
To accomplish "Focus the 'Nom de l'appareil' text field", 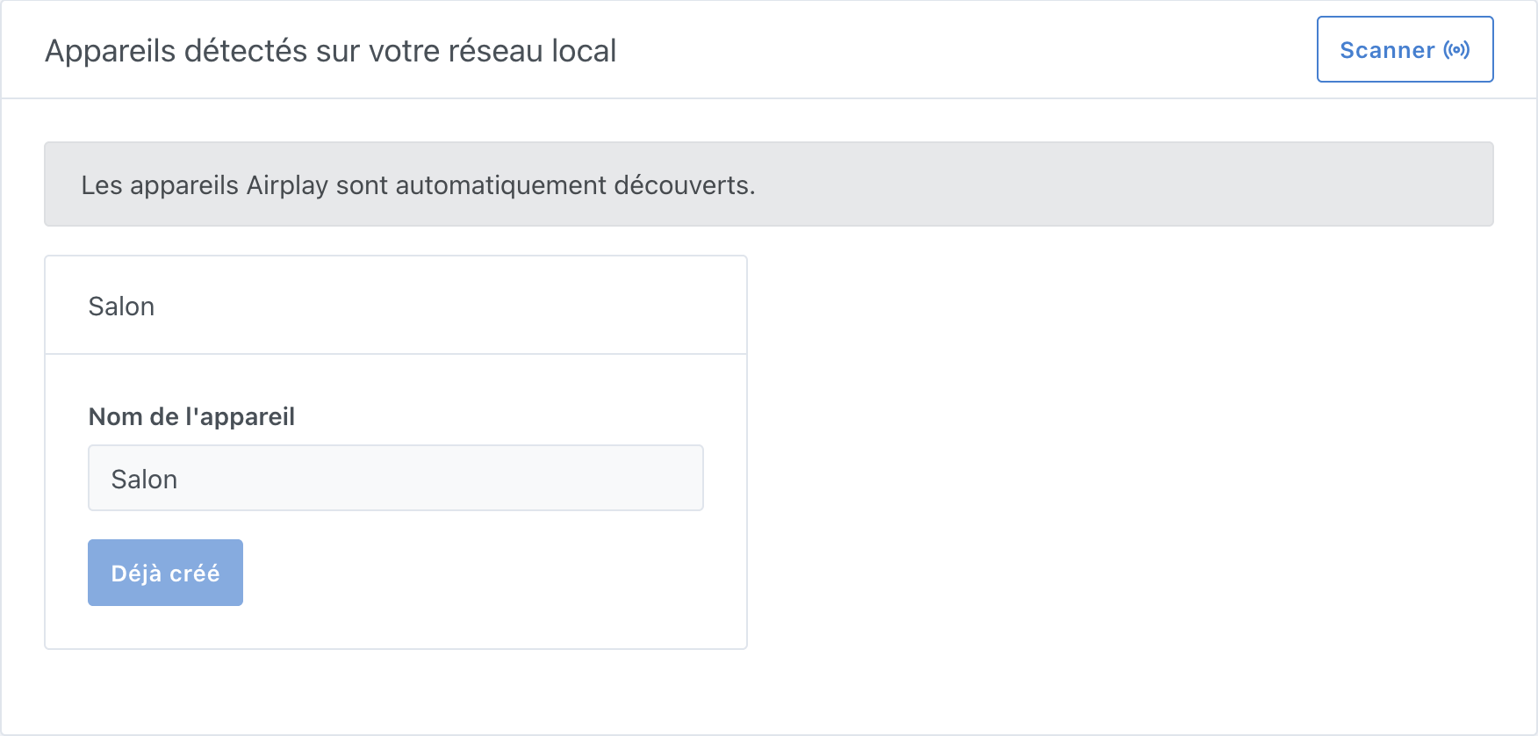I will 395,478.
